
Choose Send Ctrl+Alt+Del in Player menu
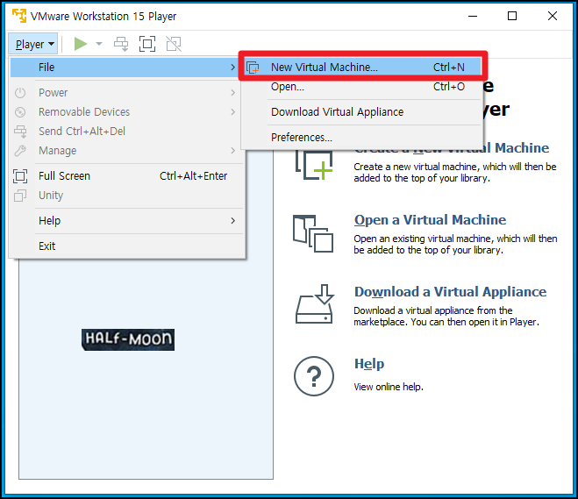[x=124, y=132]
